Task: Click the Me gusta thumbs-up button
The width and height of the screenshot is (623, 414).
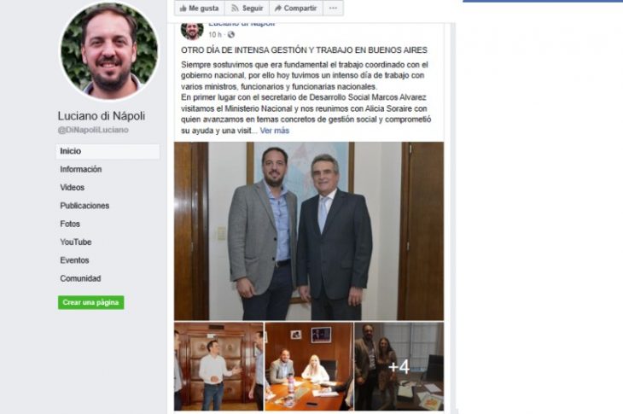Action: tap(200, 8)
